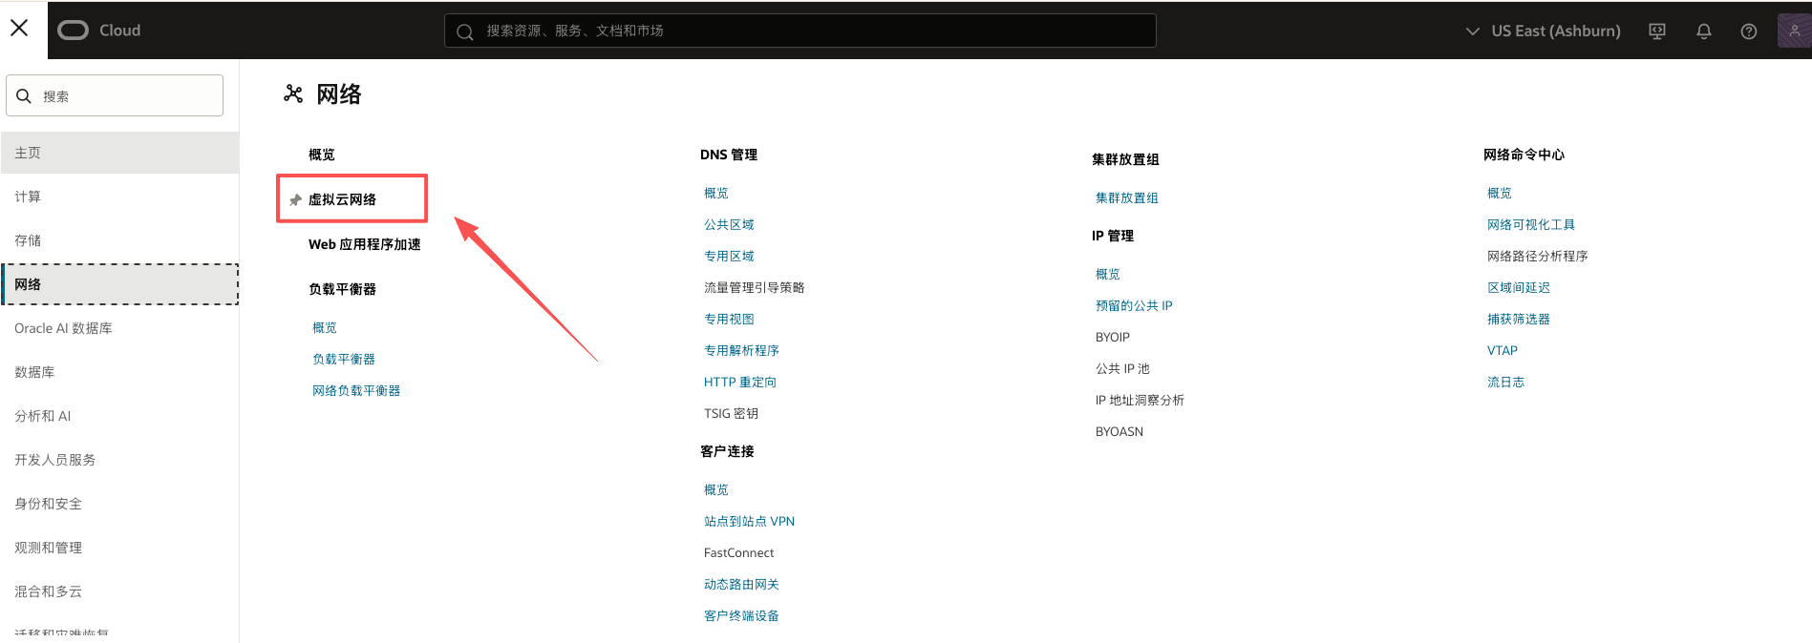
Task: Open the user profile avatar
Action: click(x=1793, y=31)
